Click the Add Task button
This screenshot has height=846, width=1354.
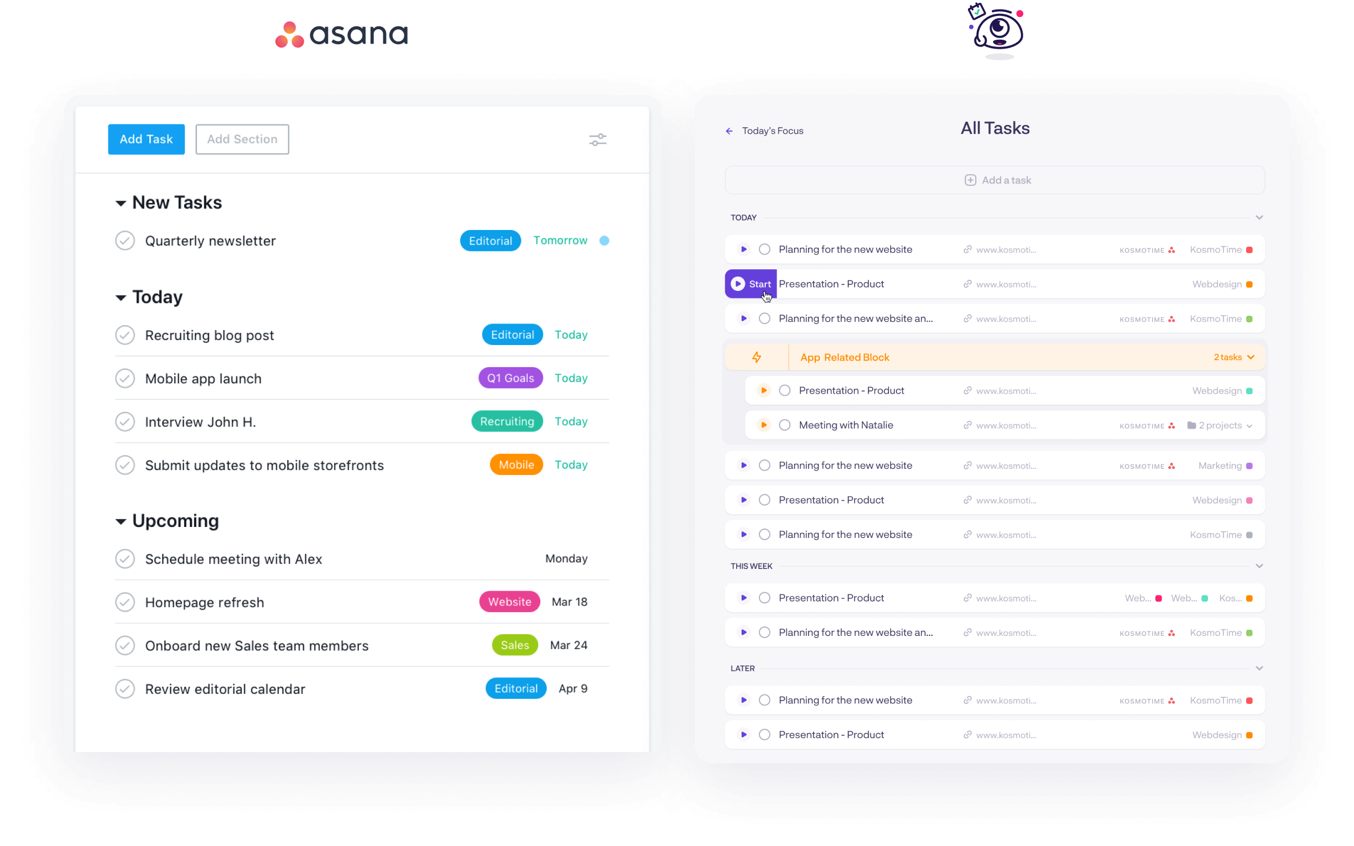click(146, 138)
